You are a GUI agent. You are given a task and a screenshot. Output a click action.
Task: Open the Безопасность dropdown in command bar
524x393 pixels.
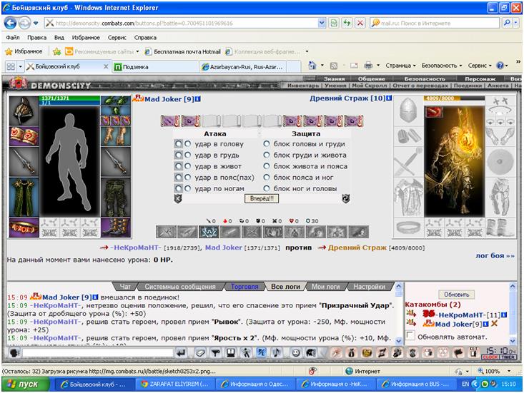tap(442, 66)
